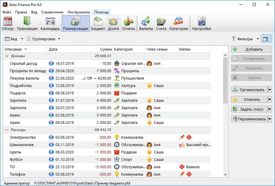Open the Обзор overview section
Viewport: 275px width, 186px height.
pyautogui.click(x=8, y=24)
